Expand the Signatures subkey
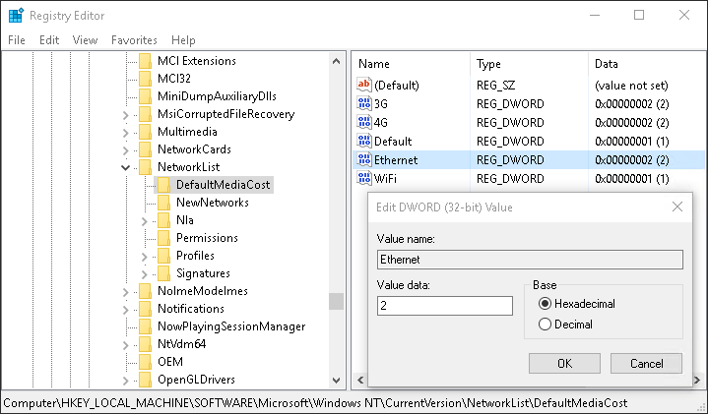The image size is (708, 414). coord(144,274)
